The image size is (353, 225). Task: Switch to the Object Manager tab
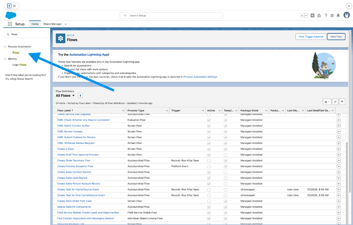click(52, 24)
